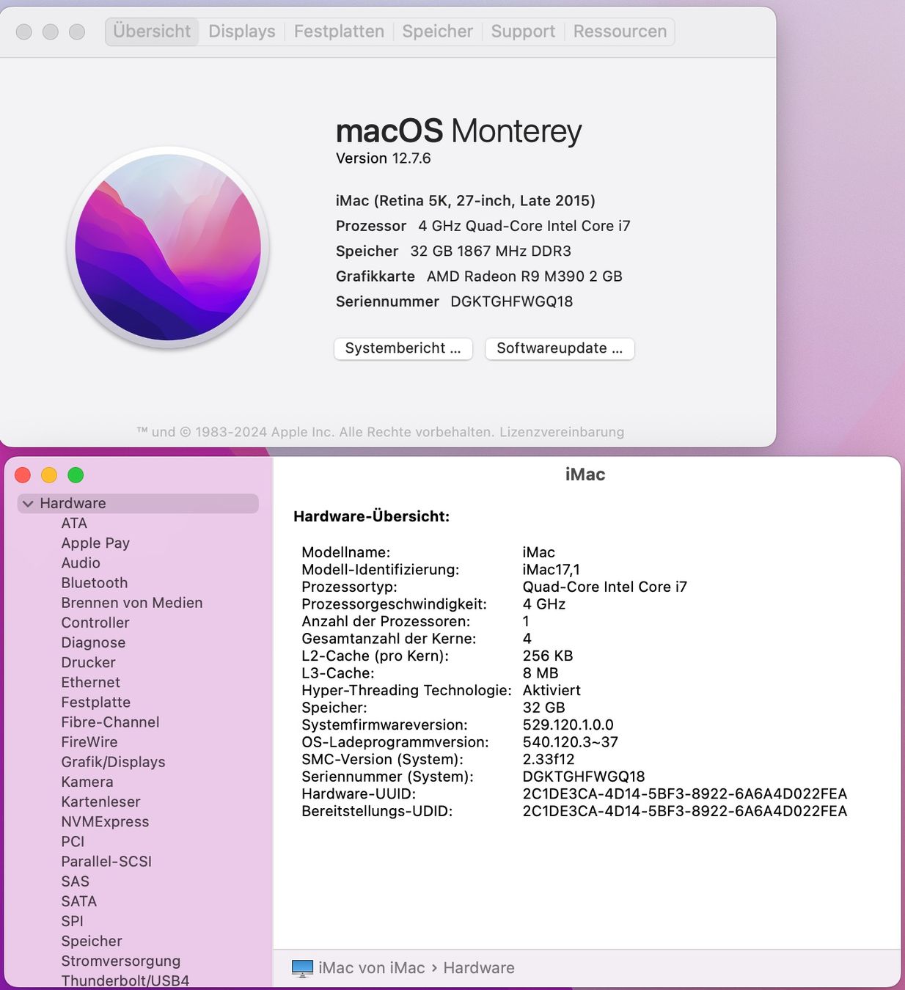Select Kartenleser in the sidebar
This screenshot has width=905, height=990.
(100, 802)
